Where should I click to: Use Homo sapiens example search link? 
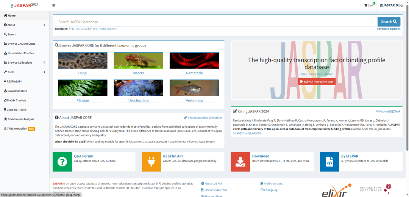108,29
